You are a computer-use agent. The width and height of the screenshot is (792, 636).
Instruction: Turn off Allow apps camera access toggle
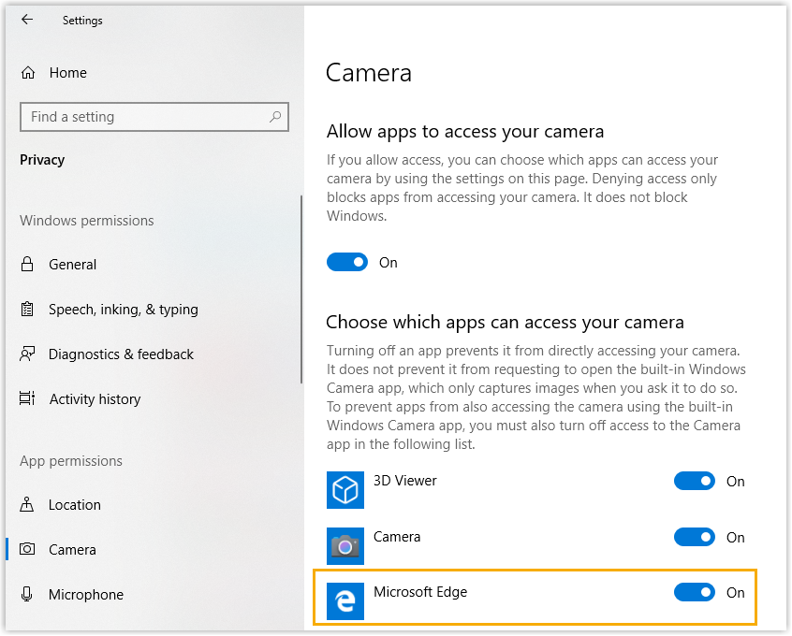pos(347,262)
